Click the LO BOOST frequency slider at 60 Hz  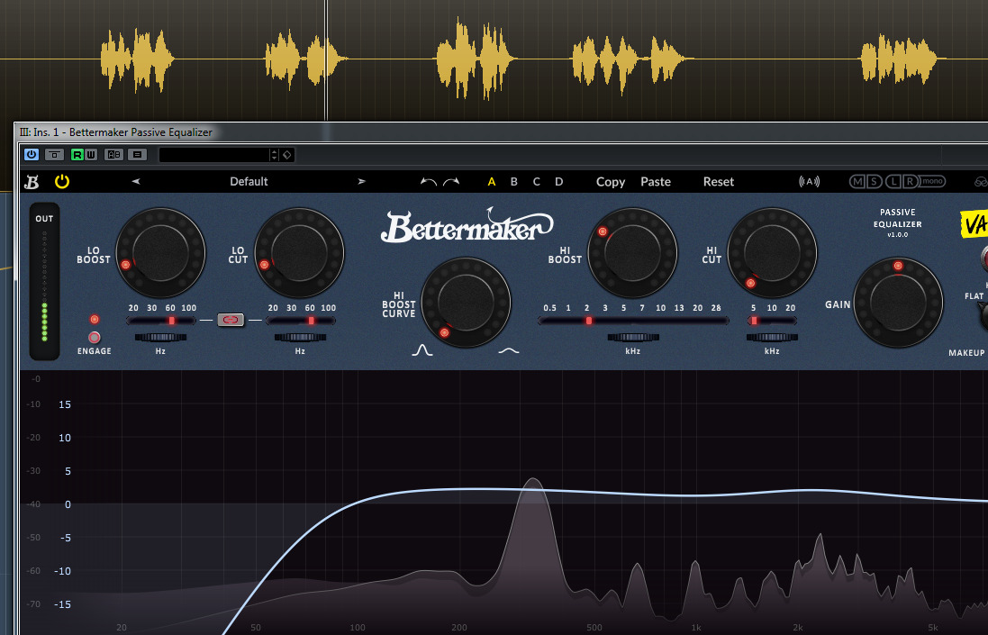pyautogui.click(x=171, y=321)
